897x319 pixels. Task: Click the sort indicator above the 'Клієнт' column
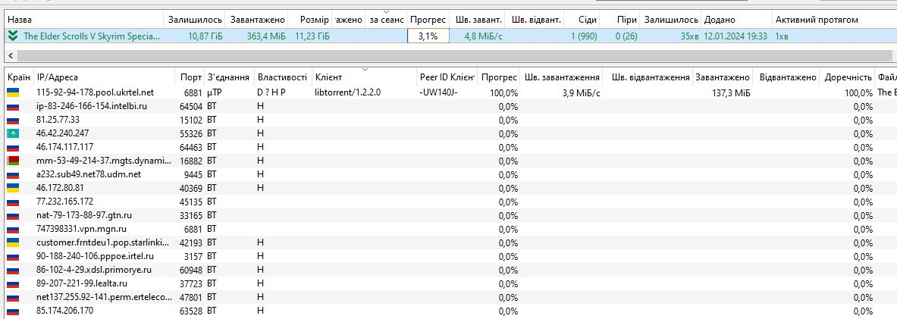coord(365,70)
